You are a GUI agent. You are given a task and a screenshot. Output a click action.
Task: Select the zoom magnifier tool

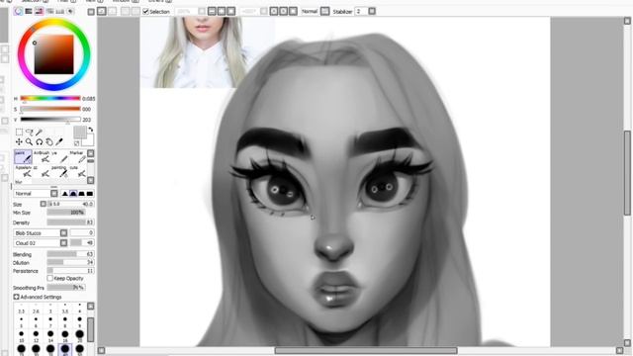click(x=29, y=142)
